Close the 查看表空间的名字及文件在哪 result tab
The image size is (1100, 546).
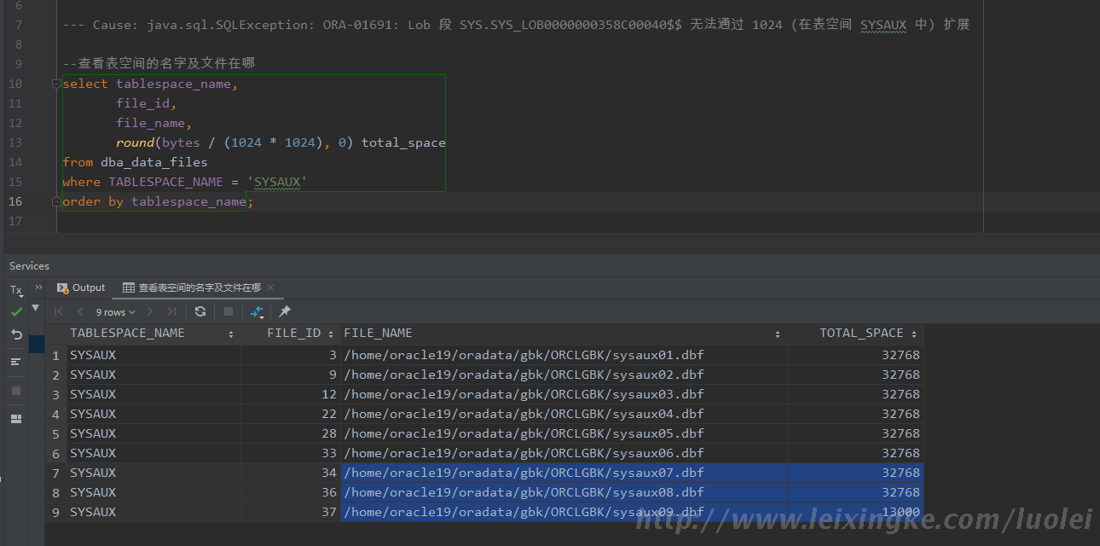[270, 288]
